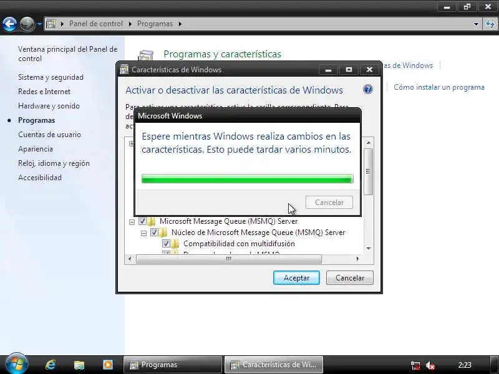The image size is (499, 374).
Task: Click the Programas y características icon
Action: 146,55
